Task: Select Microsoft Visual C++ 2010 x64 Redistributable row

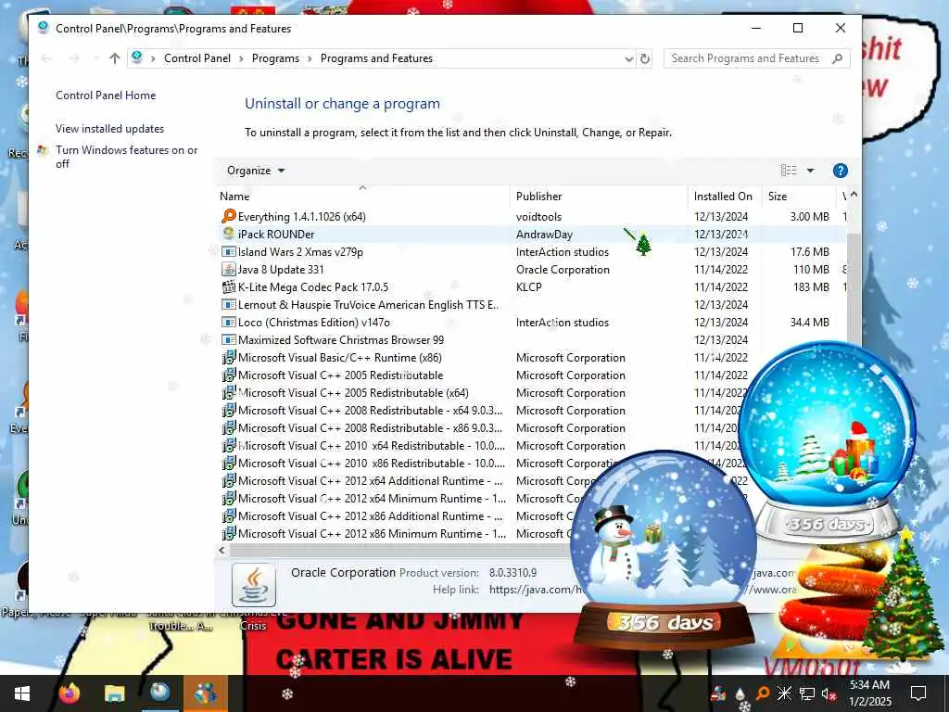Action: click(480, 446)
